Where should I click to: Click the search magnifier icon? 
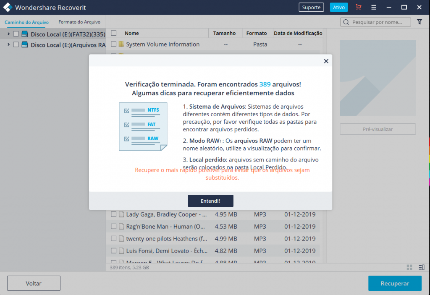[346, 22]
